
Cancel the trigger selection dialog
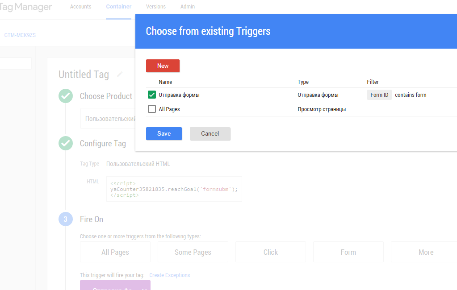[x=210, y=134]
